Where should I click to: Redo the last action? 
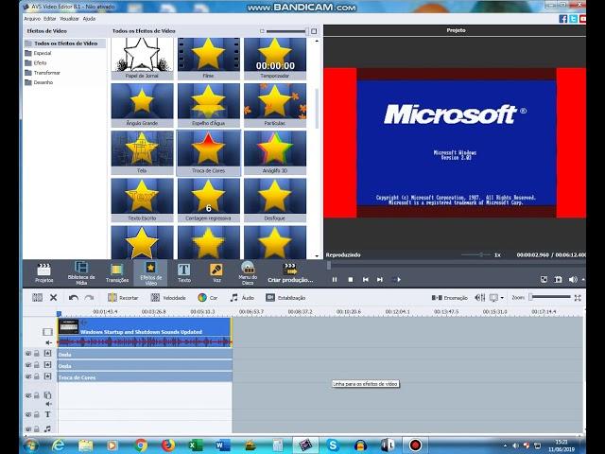coord(89,298)
